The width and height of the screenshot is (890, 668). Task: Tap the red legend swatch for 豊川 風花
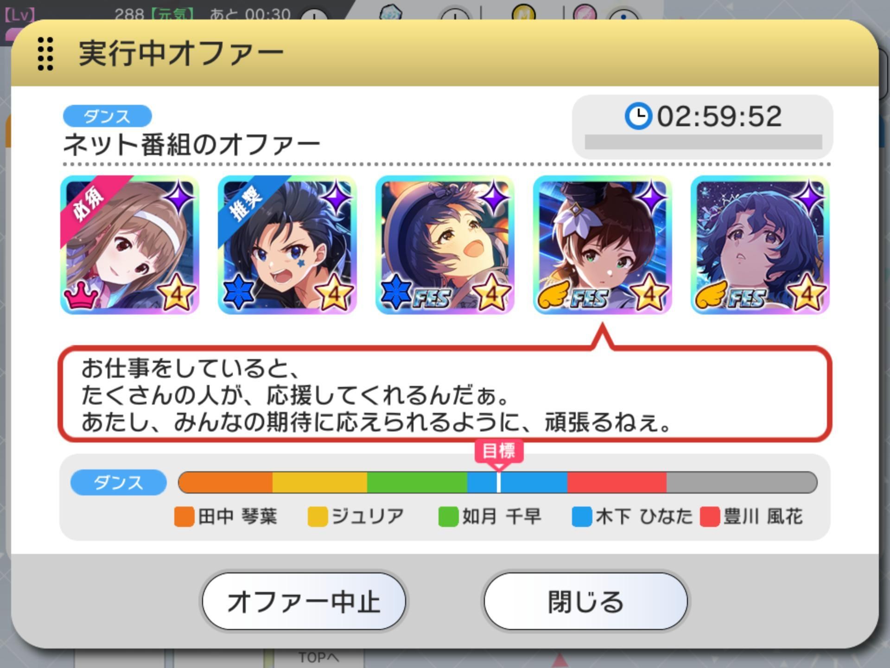pyautogui.click(x=710, y=517)
